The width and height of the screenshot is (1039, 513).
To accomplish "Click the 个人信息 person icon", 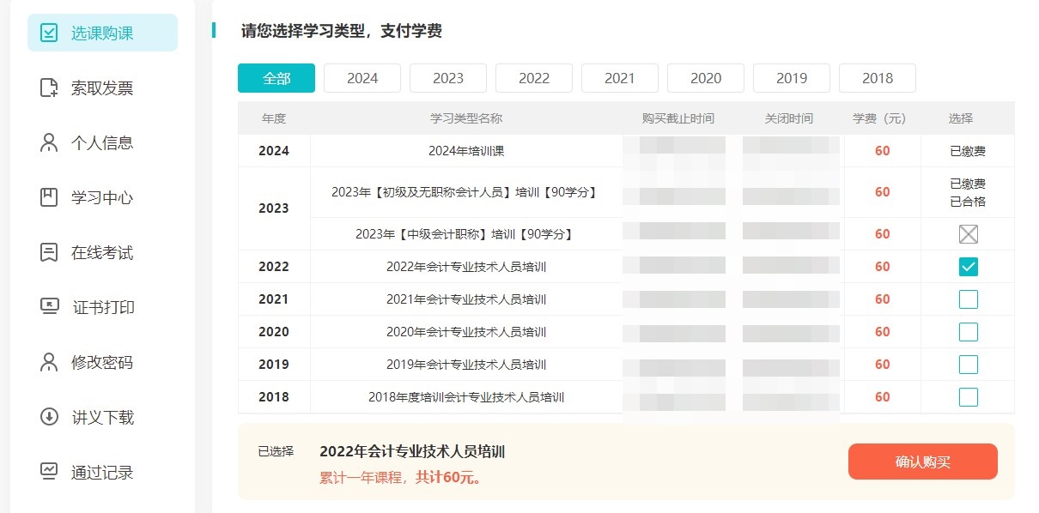I will 49,142.
